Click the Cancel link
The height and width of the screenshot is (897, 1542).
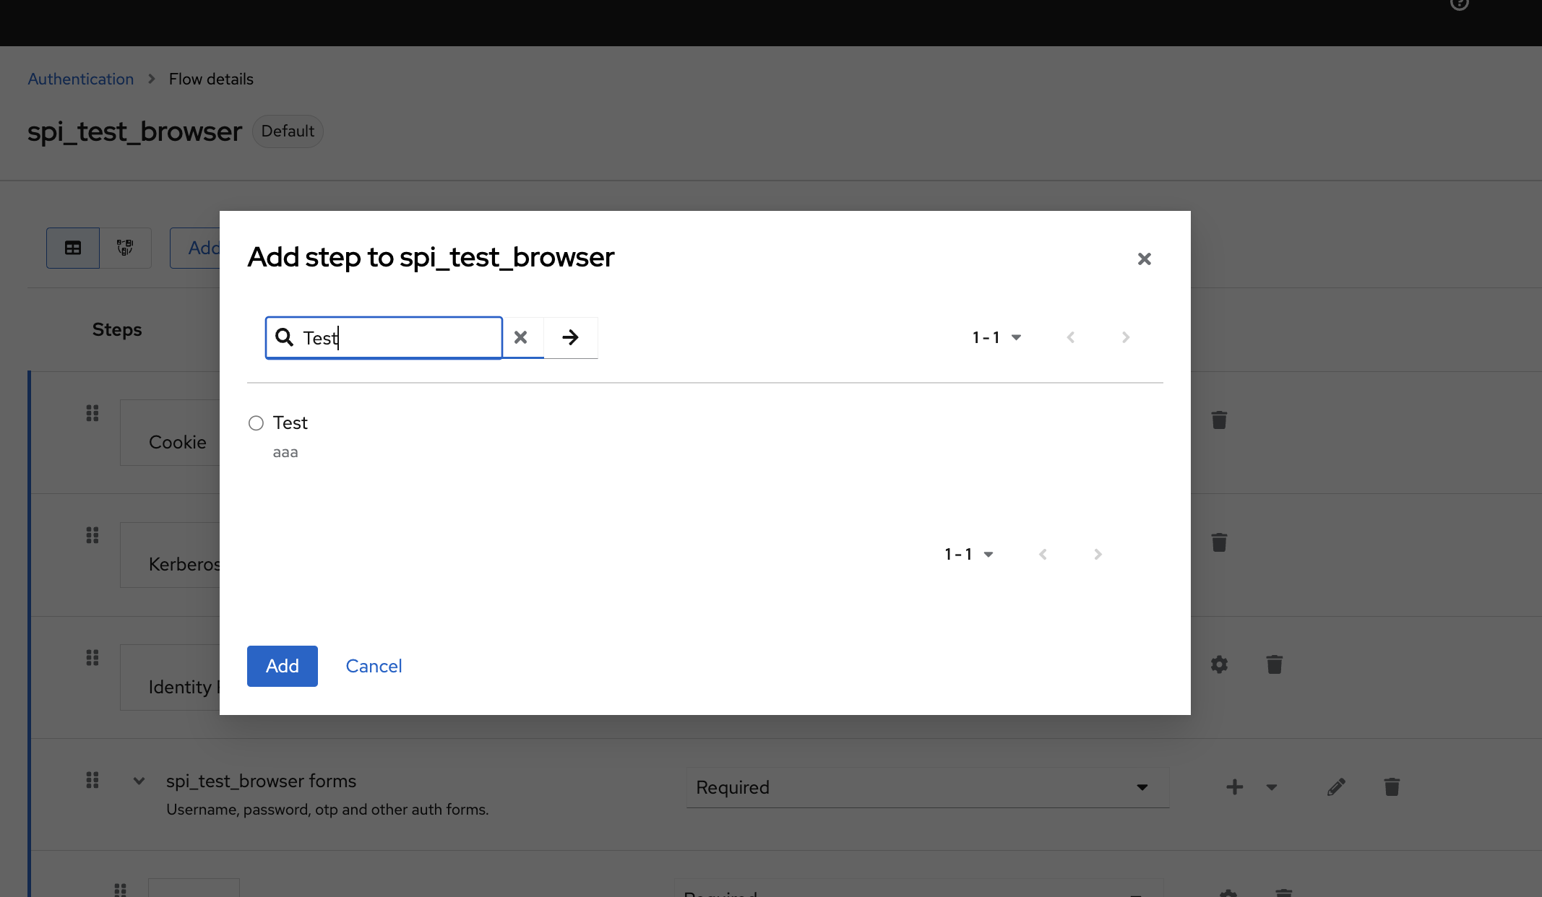[x=374, y=666]
